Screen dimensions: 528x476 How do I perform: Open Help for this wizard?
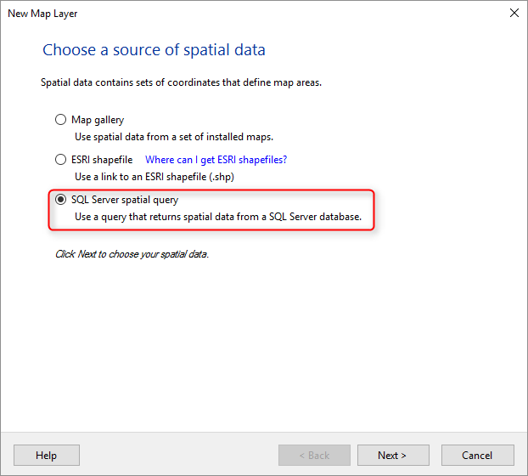(47, 455)
